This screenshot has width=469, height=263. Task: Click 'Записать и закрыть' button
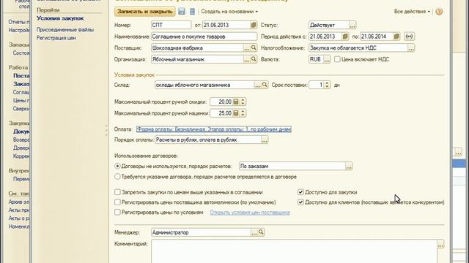point(145,12)
